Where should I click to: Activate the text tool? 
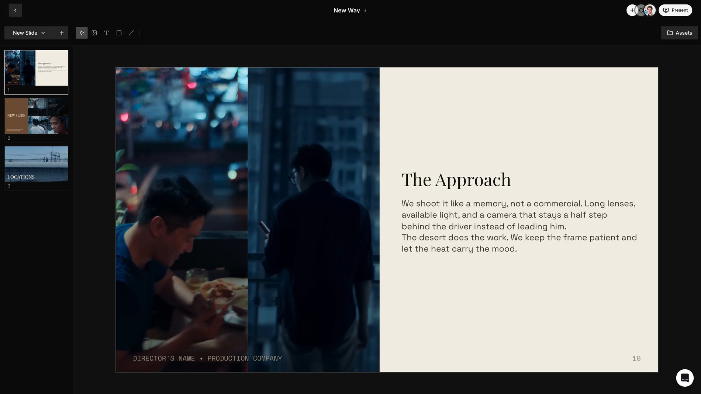tap(107, 33)
